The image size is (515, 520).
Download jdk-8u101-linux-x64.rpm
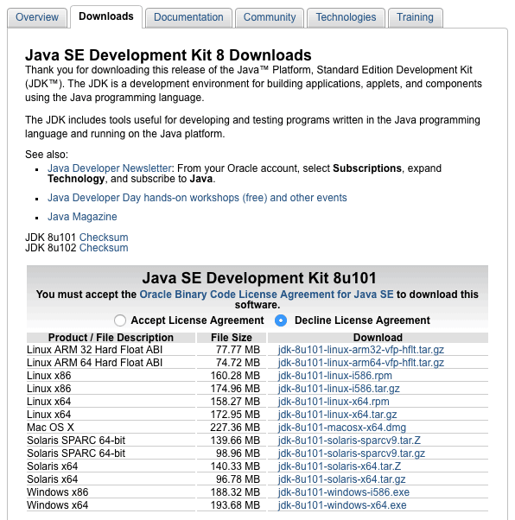click(334, 402)
